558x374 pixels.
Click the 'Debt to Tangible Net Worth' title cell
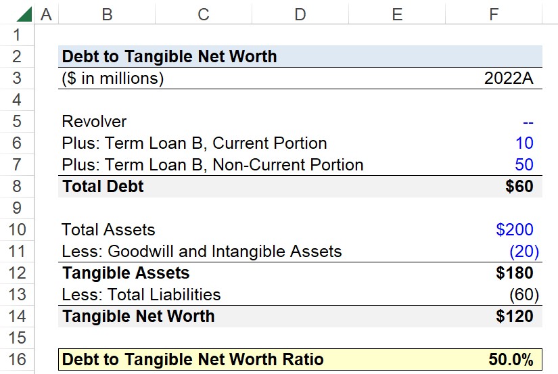(x=169, y=56)
